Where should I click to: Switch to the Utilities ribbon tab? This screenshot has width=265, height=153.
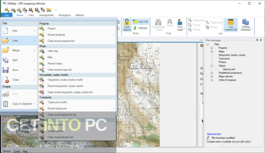(80, 15)
